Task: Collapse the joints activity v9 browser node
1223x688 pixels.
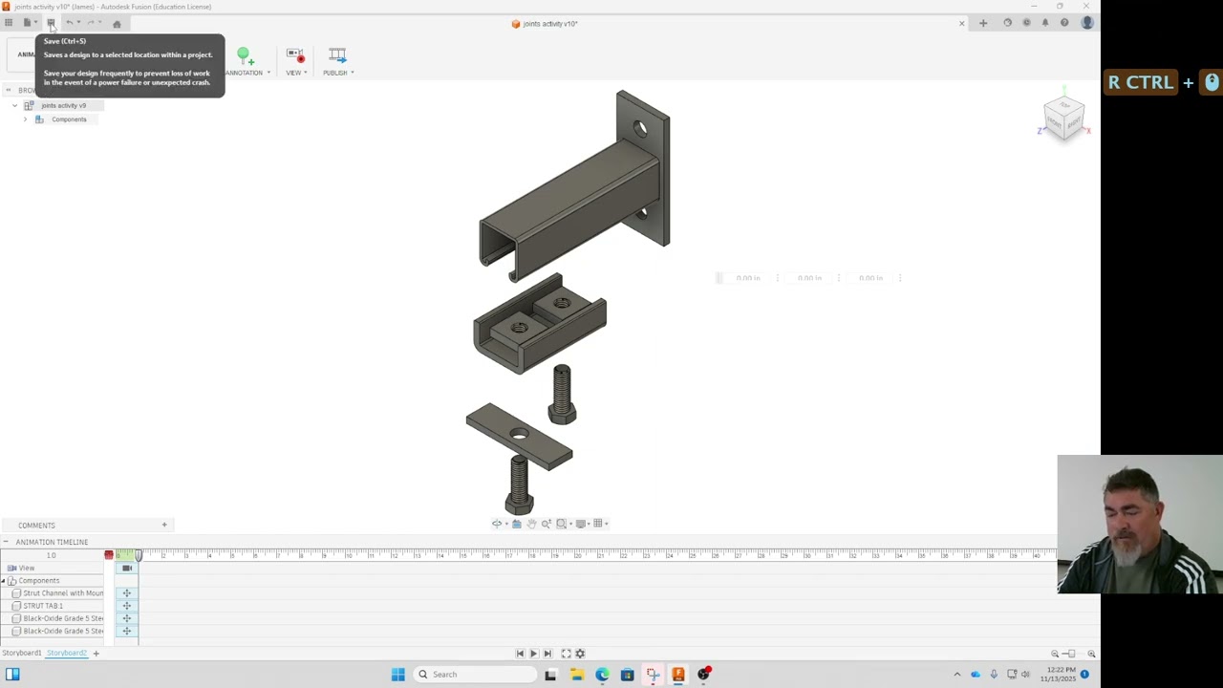Action: tap(14, 105)
